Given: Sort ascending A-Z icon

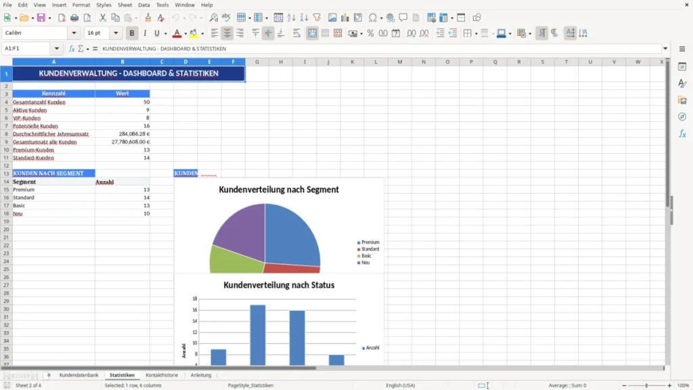Looking at the screenshot, I should 291,18.
